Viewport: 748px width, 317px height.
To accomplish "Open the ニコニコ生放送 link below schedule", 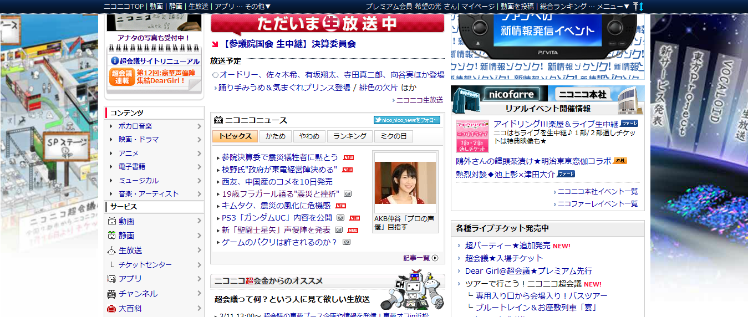I will tap(420, 100).
